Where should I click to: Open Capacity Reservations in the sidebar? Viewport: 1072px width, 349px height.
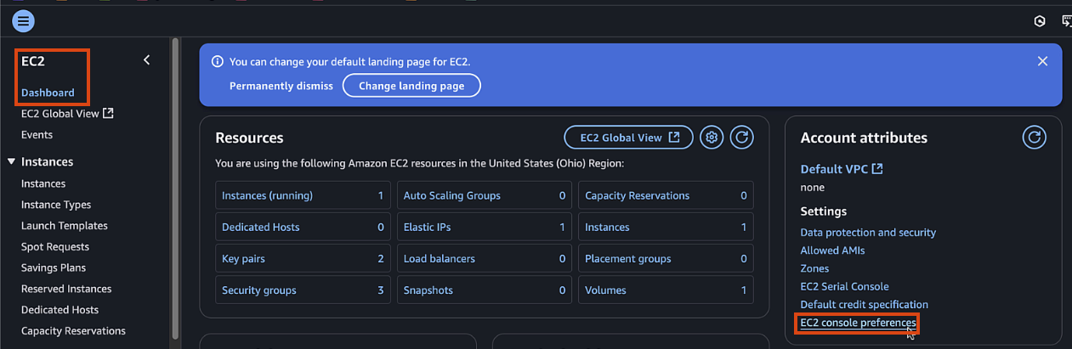coord(73,331)
